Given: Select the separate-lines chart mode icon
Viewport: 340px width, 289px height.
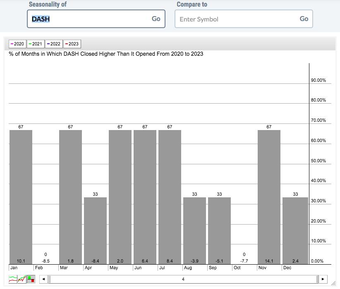Looking at the screenshot, I should [13, 280].
